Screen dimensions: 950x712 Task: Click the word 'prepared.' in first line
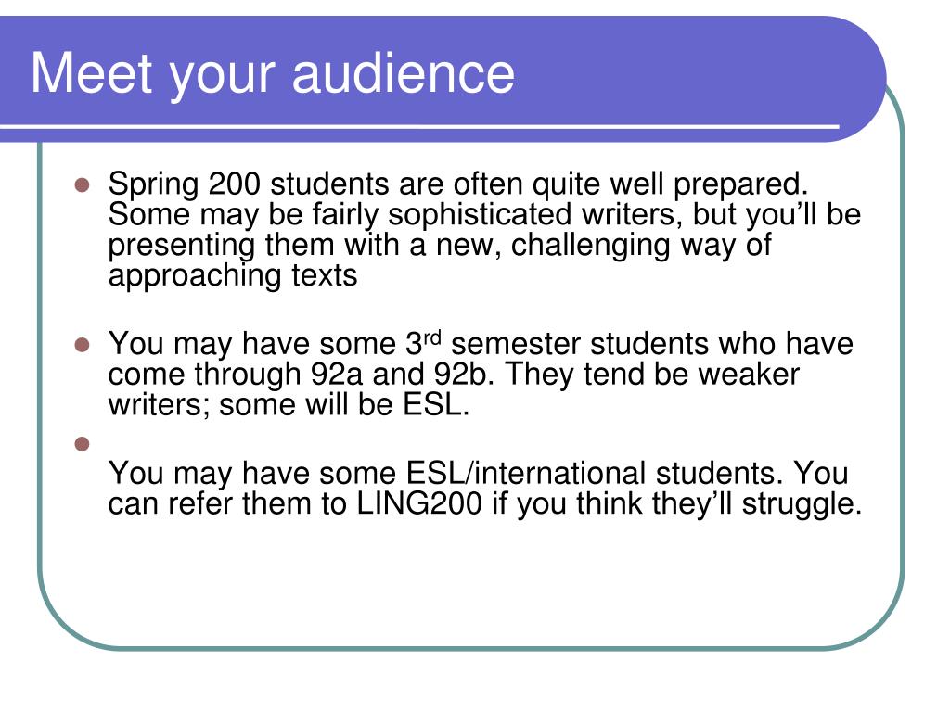click(x=741, y=185)
